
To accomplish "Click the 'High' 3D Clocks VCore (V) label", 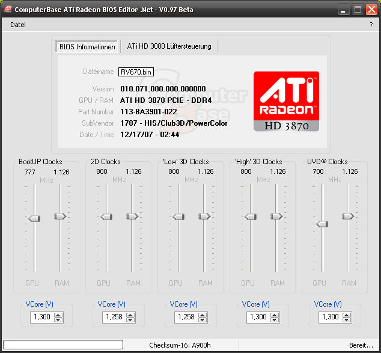I will tap(256, 304).
